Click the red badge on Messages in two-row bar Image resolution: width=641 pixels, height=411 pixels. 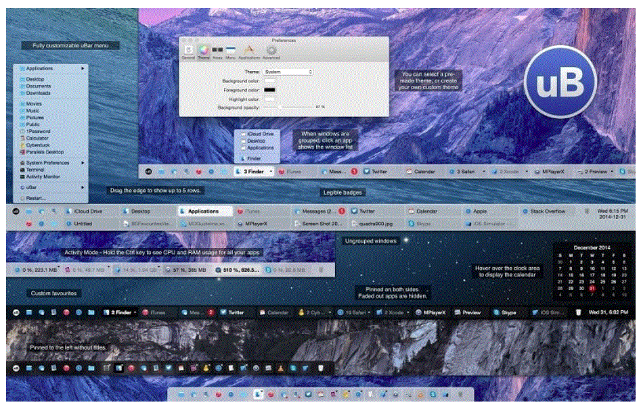click(x=342, y=212)
